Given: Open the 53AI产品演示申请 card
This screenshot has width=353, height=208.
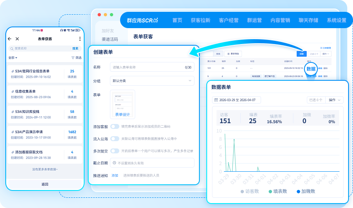Looking at the screenshot, I should click(x=45, y=135).
